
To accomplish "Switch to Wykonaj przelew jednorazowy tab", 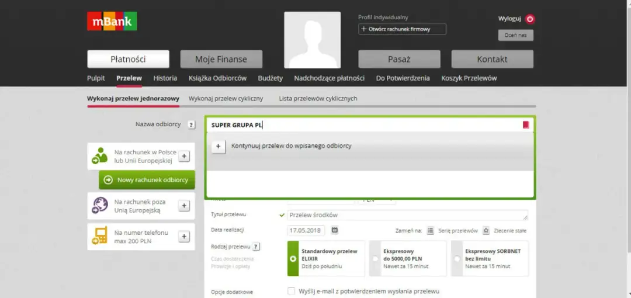I will click(133, 98).
